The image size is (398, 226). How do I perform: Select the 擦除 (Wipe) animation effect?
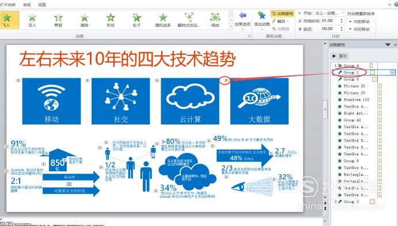tap(84, 20)
